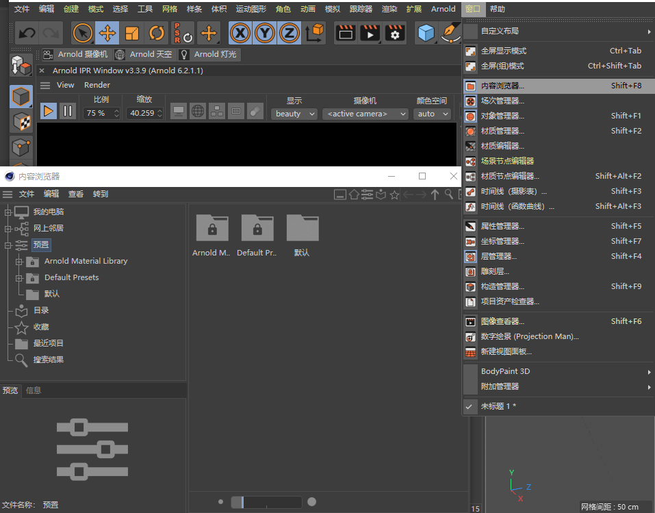655x513 pixels.
Task: Click the cube primitive object icon
Action: tap(426, 33)
